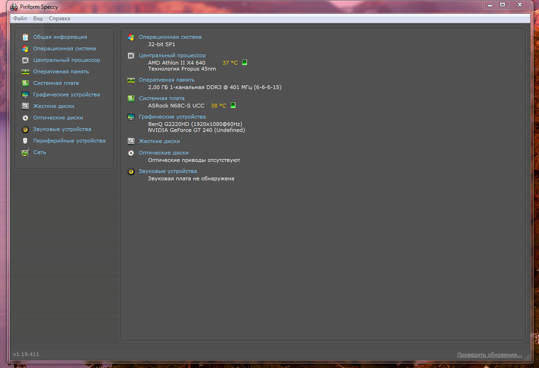This screenshot has width=539, height=368.
Task: Click the motherboard icon in sidebar
Action: 25,83
